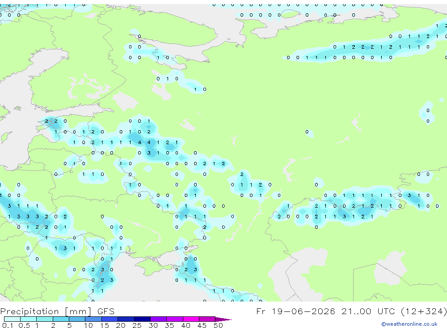The width and height of the screenshot is (447, 328).
Task: Select the 10 legend scale label
Action: tap(88, 325)
